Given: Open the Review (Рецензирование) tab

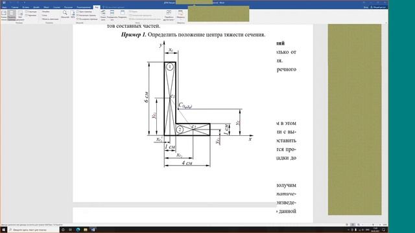Looking at the screenshot, I should coord(84,7).
